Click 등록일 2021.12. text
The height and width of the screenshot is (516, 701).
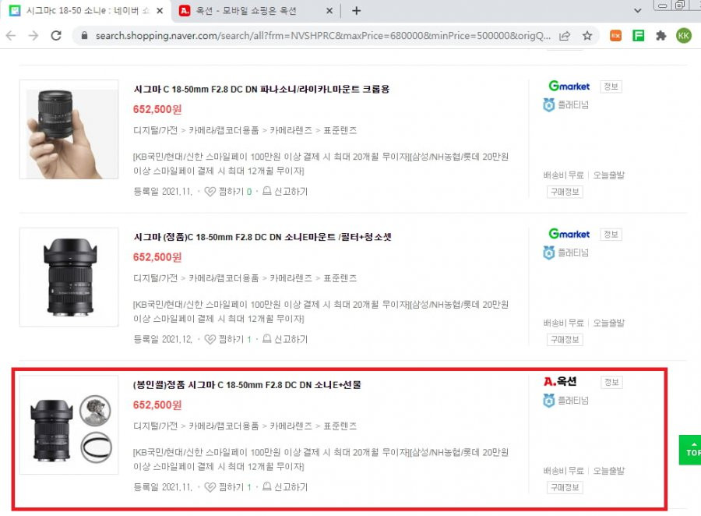pos(163,339)
